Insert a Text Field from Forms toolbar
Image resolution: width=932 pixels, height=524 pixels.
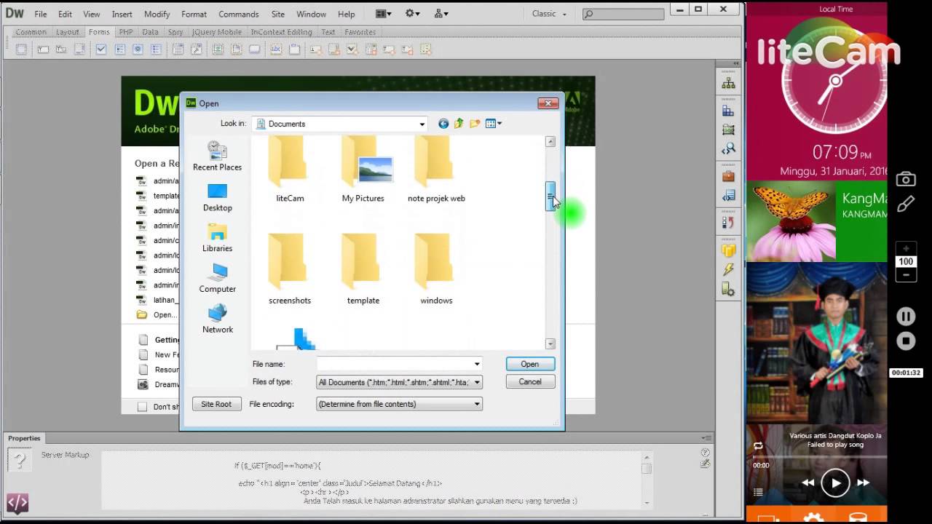coord(44,49)
